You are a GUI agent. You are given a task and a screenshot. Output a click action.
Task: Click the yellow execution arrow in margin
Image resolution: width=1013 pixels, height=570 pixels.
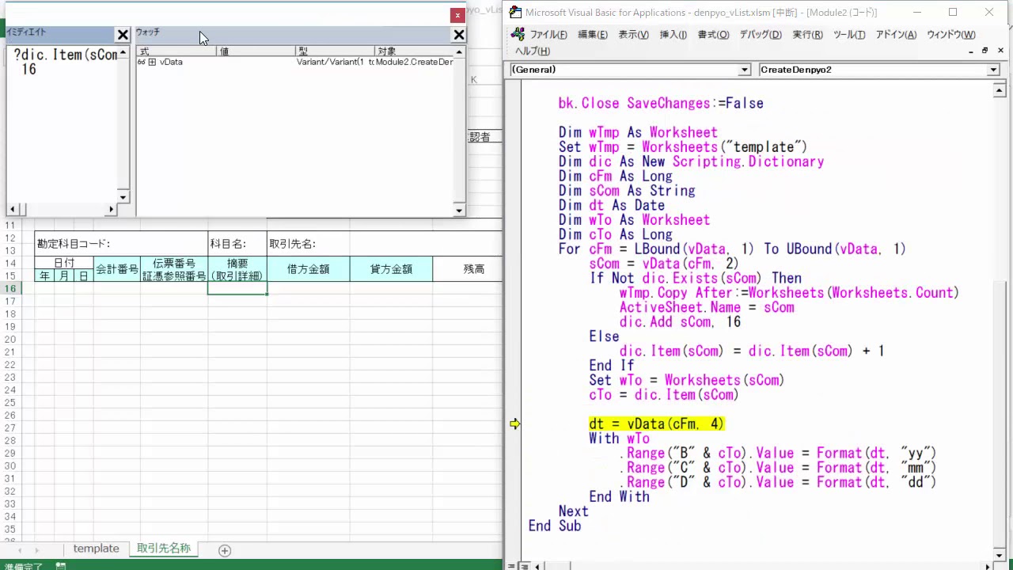pos(515,424)
